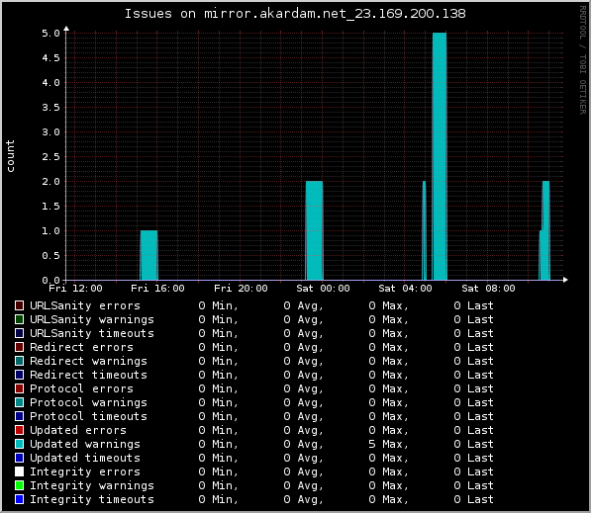Select the Integrity errors white swatch
This screenshot has height=513, width=591.
point(19,471)
